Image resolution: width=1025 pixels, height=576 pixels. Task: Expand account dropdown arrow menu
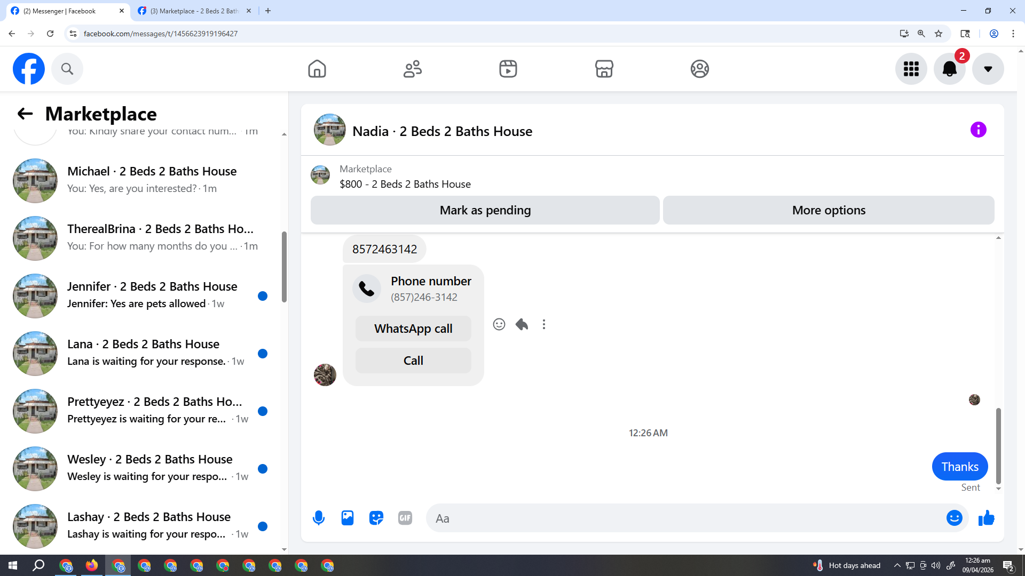(988, 69)
